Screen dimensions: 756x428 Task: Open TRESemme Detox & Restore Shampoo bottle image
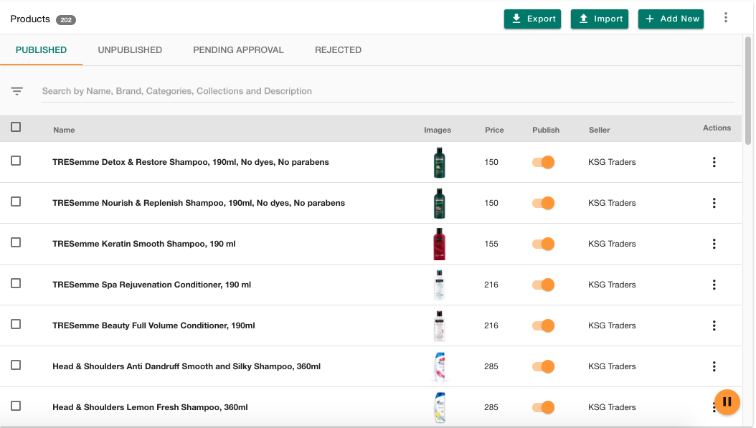[439, 163]
